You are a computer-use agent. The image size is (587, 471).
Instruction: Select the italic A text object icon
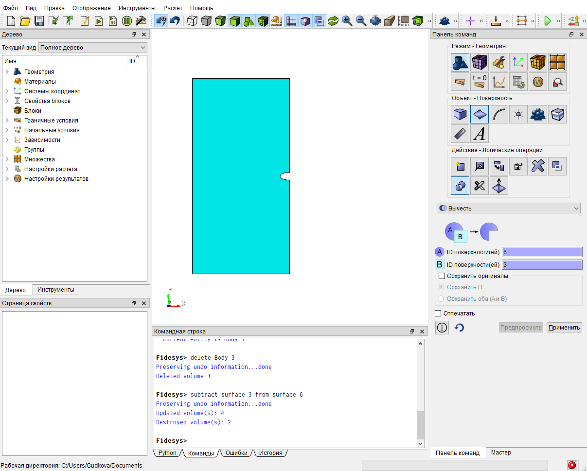click(x=480, y=134)
